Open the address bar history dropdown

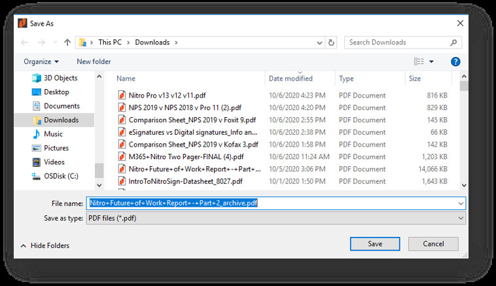tap(319, 43)
